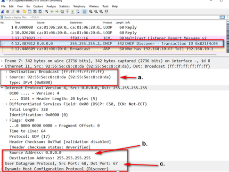229x172 pixels.
Task: Jump to the first packet
Action: (67, 12)
